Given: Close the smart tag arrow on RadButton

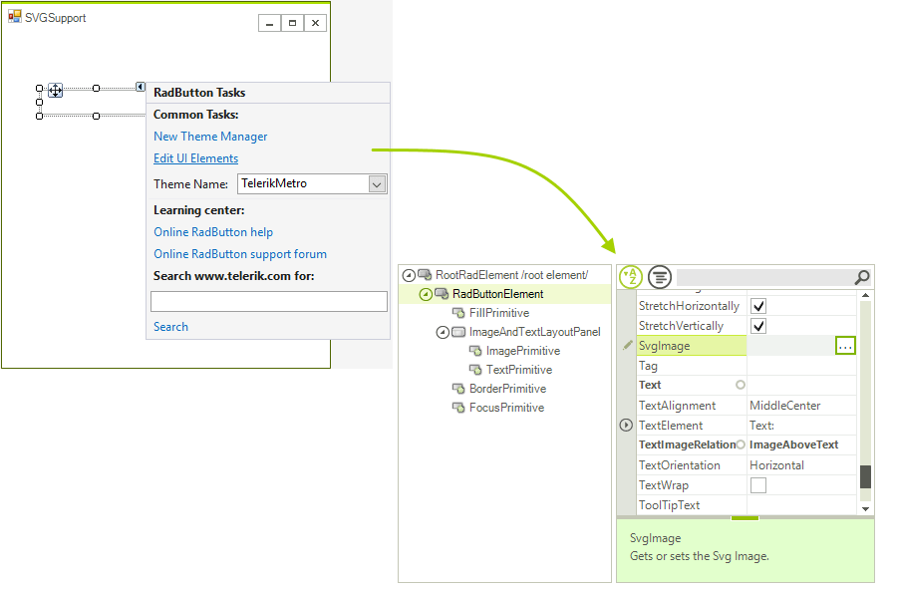Looking at the screenshot, I should click(x=141, y=87).
